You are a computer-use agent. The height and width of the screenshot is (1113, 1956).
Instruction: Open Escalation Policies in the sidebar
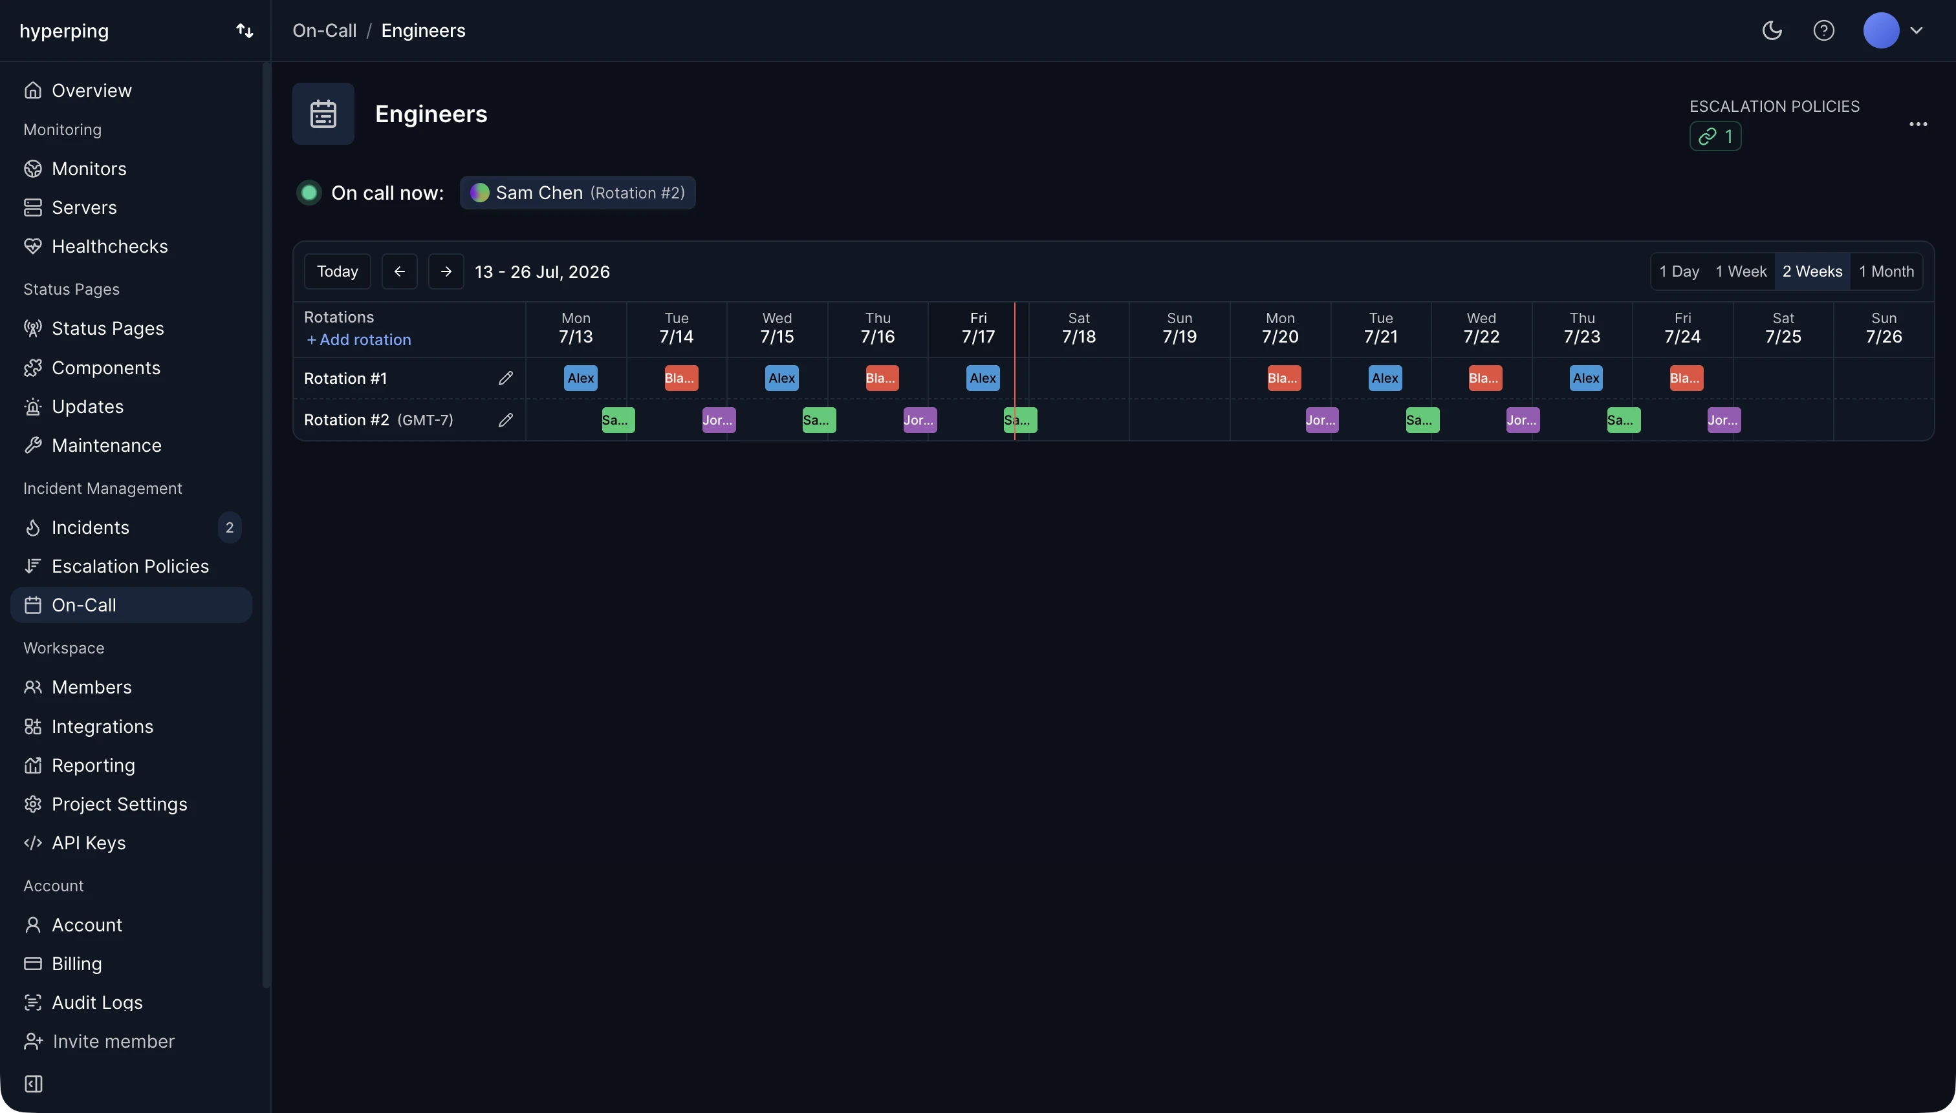(x=131, y=566)
